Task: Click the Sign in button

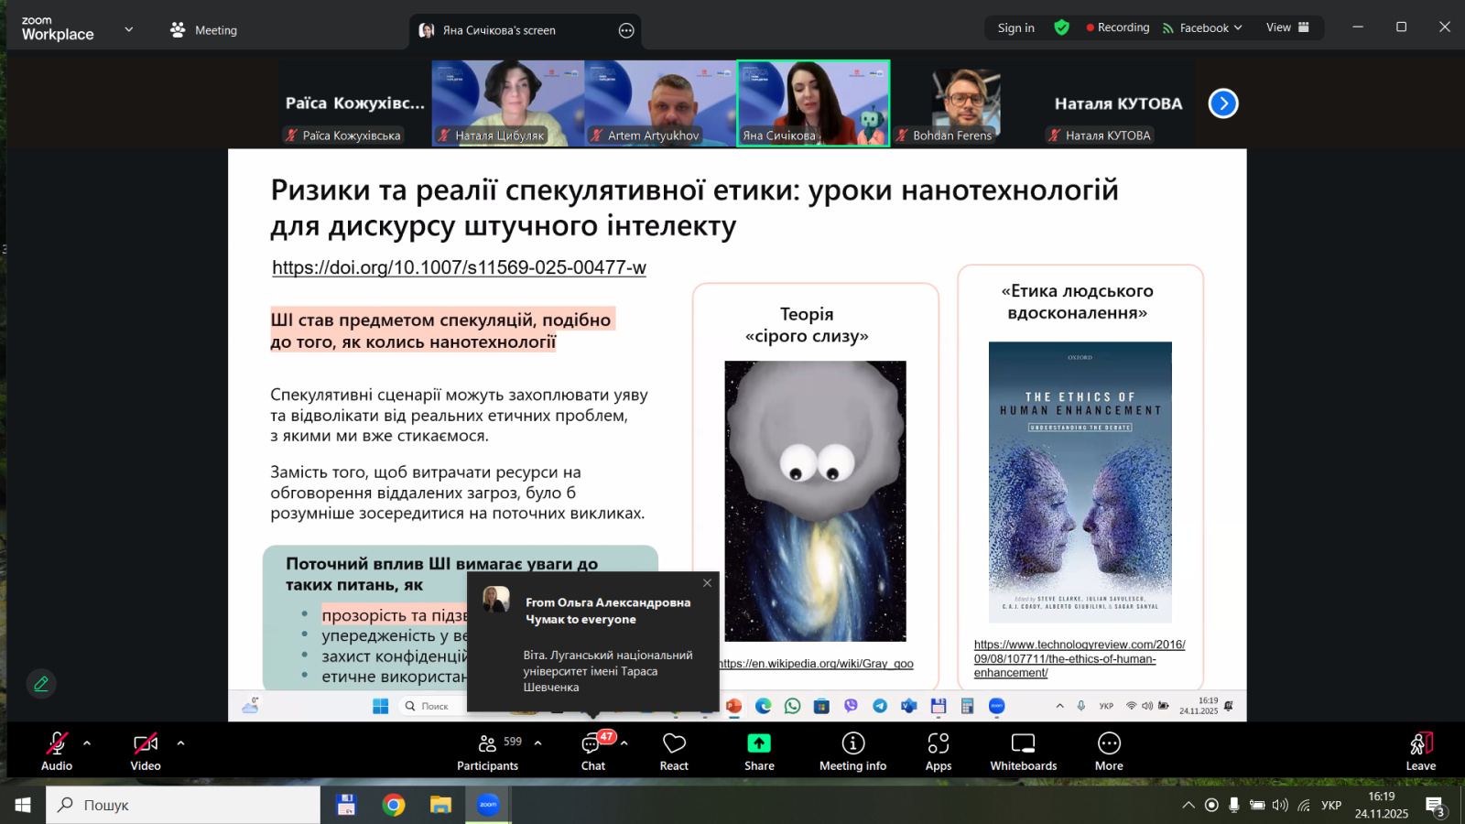Action: [x=1015, y=27]
